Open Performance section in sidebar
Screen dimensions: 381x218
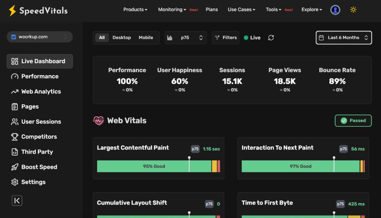[39, 76]
